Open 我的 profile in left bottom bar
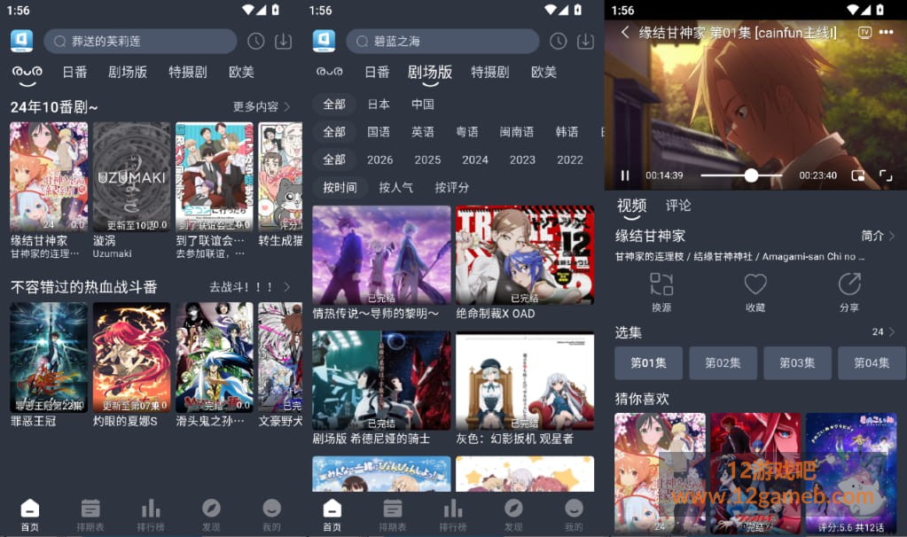Screen dimensions: 907x537 271,515
